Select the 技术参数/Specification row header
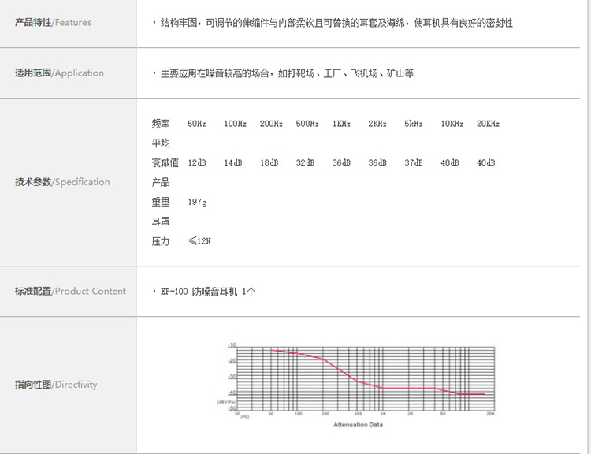591x454 pixels. (x=62, y=182)
